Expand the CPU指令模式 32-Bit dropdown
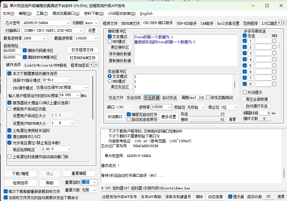This screenshot has width=287, height=201. 69,80
